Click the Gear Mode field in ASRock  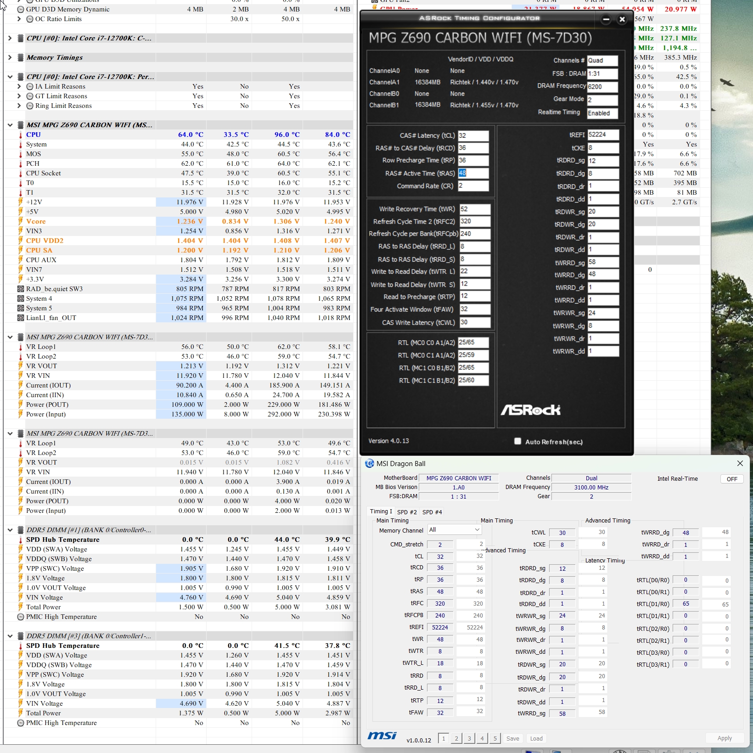tap(602, 100)
